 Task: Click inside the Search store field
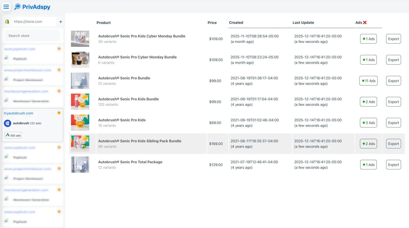(x=32, y=35)
